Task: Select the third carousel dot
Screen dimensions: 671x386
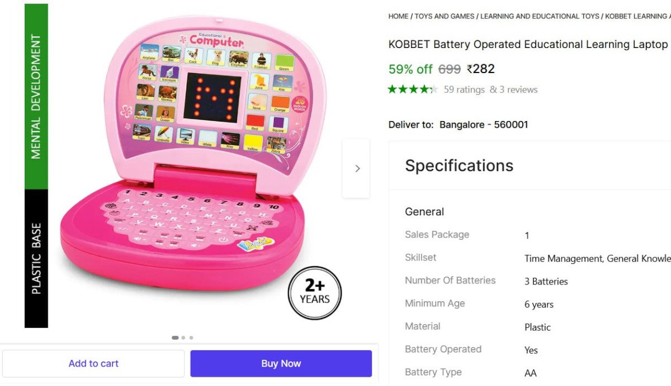Action: (191, 337)
